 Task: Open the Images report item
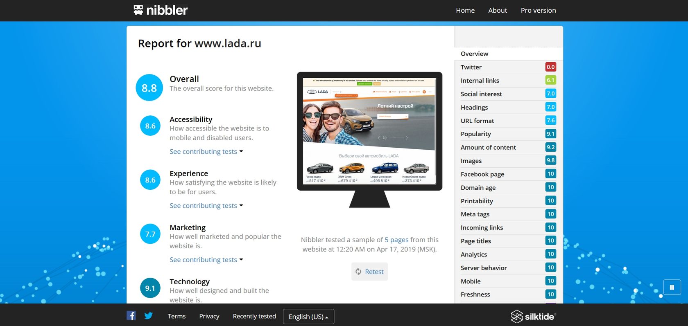pos(509,161)
